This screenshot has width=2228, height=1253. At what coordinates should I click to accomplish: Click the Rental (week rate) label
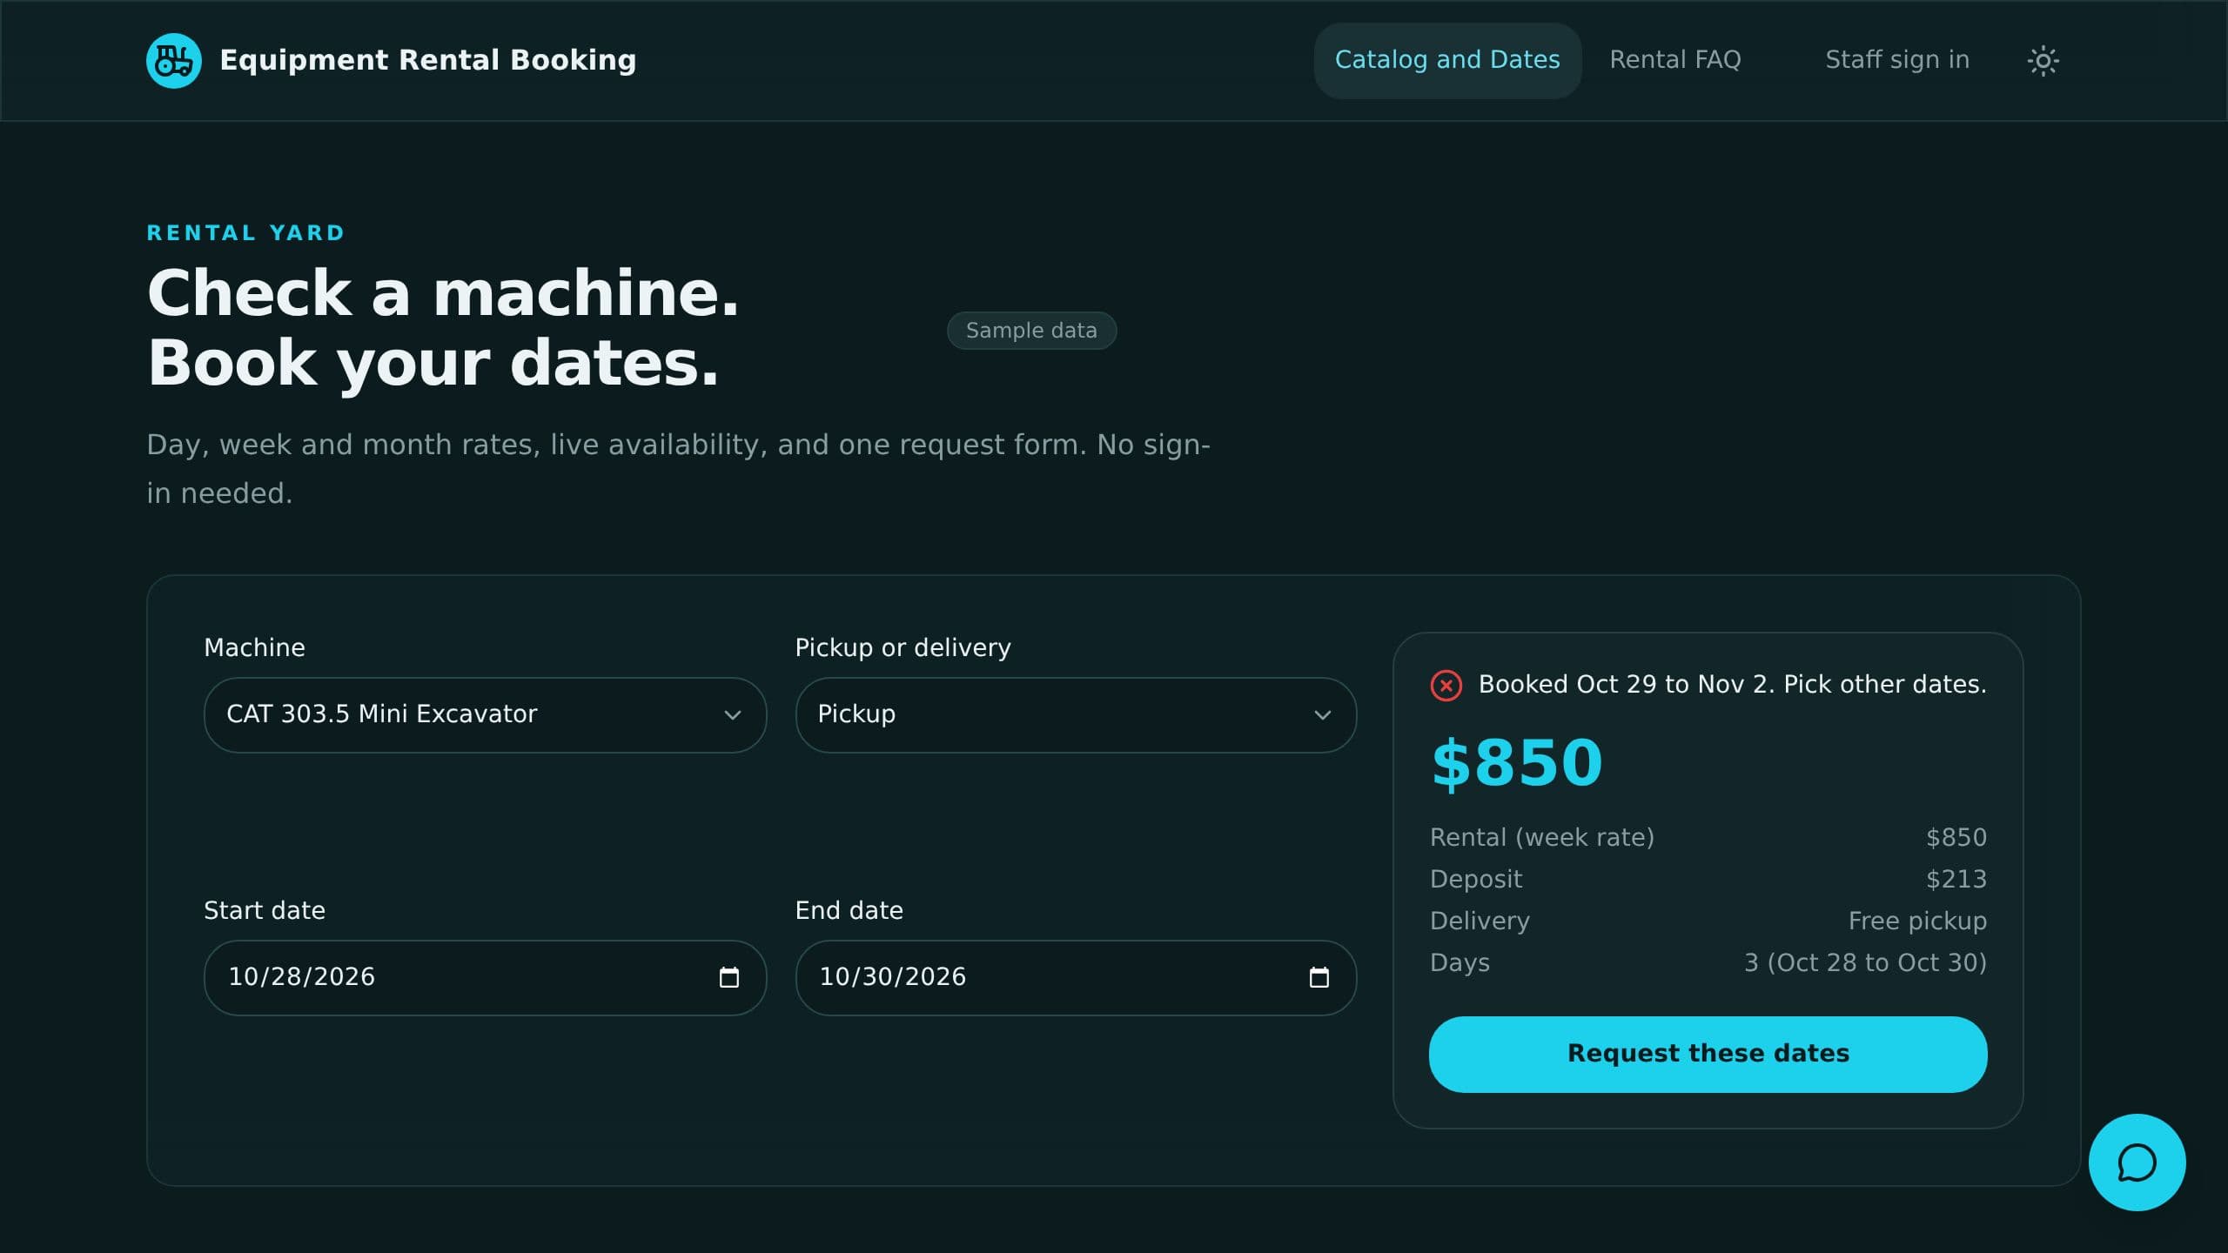[1541, 837]
